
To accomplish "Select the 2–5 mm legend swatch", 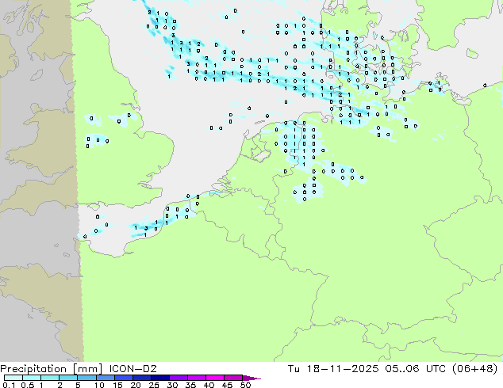I will [68, 378].
